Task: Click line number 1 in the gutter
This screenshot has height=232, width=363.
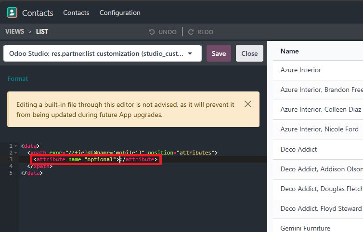Action: tap(11, 146)
